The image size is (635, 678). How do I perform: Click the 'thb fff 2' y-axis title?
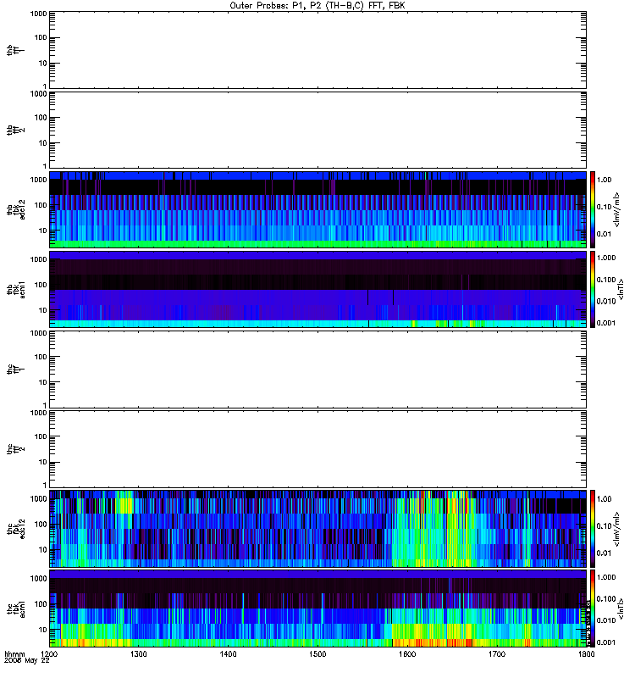click(16, 131)
